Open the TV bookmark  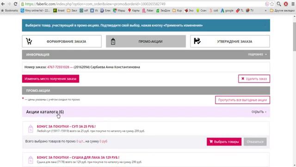coord(250,11)
